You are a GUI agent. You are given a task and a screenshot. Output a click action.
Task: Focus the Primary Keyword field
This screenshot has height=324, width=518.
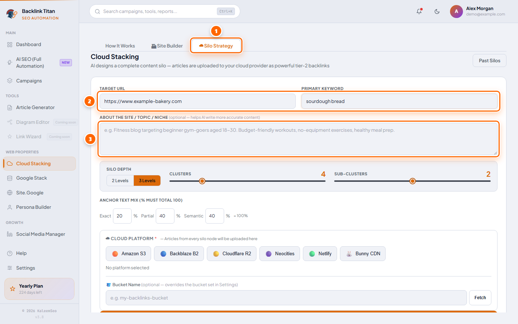coord(399,101)
